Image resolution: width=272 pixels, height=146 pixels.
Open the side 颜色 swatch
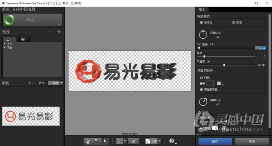click(210, 83)
